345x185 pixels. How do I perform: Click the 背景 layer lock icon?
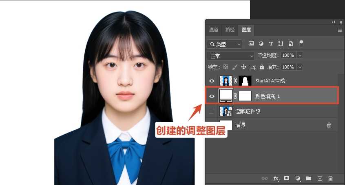[329, 125]
